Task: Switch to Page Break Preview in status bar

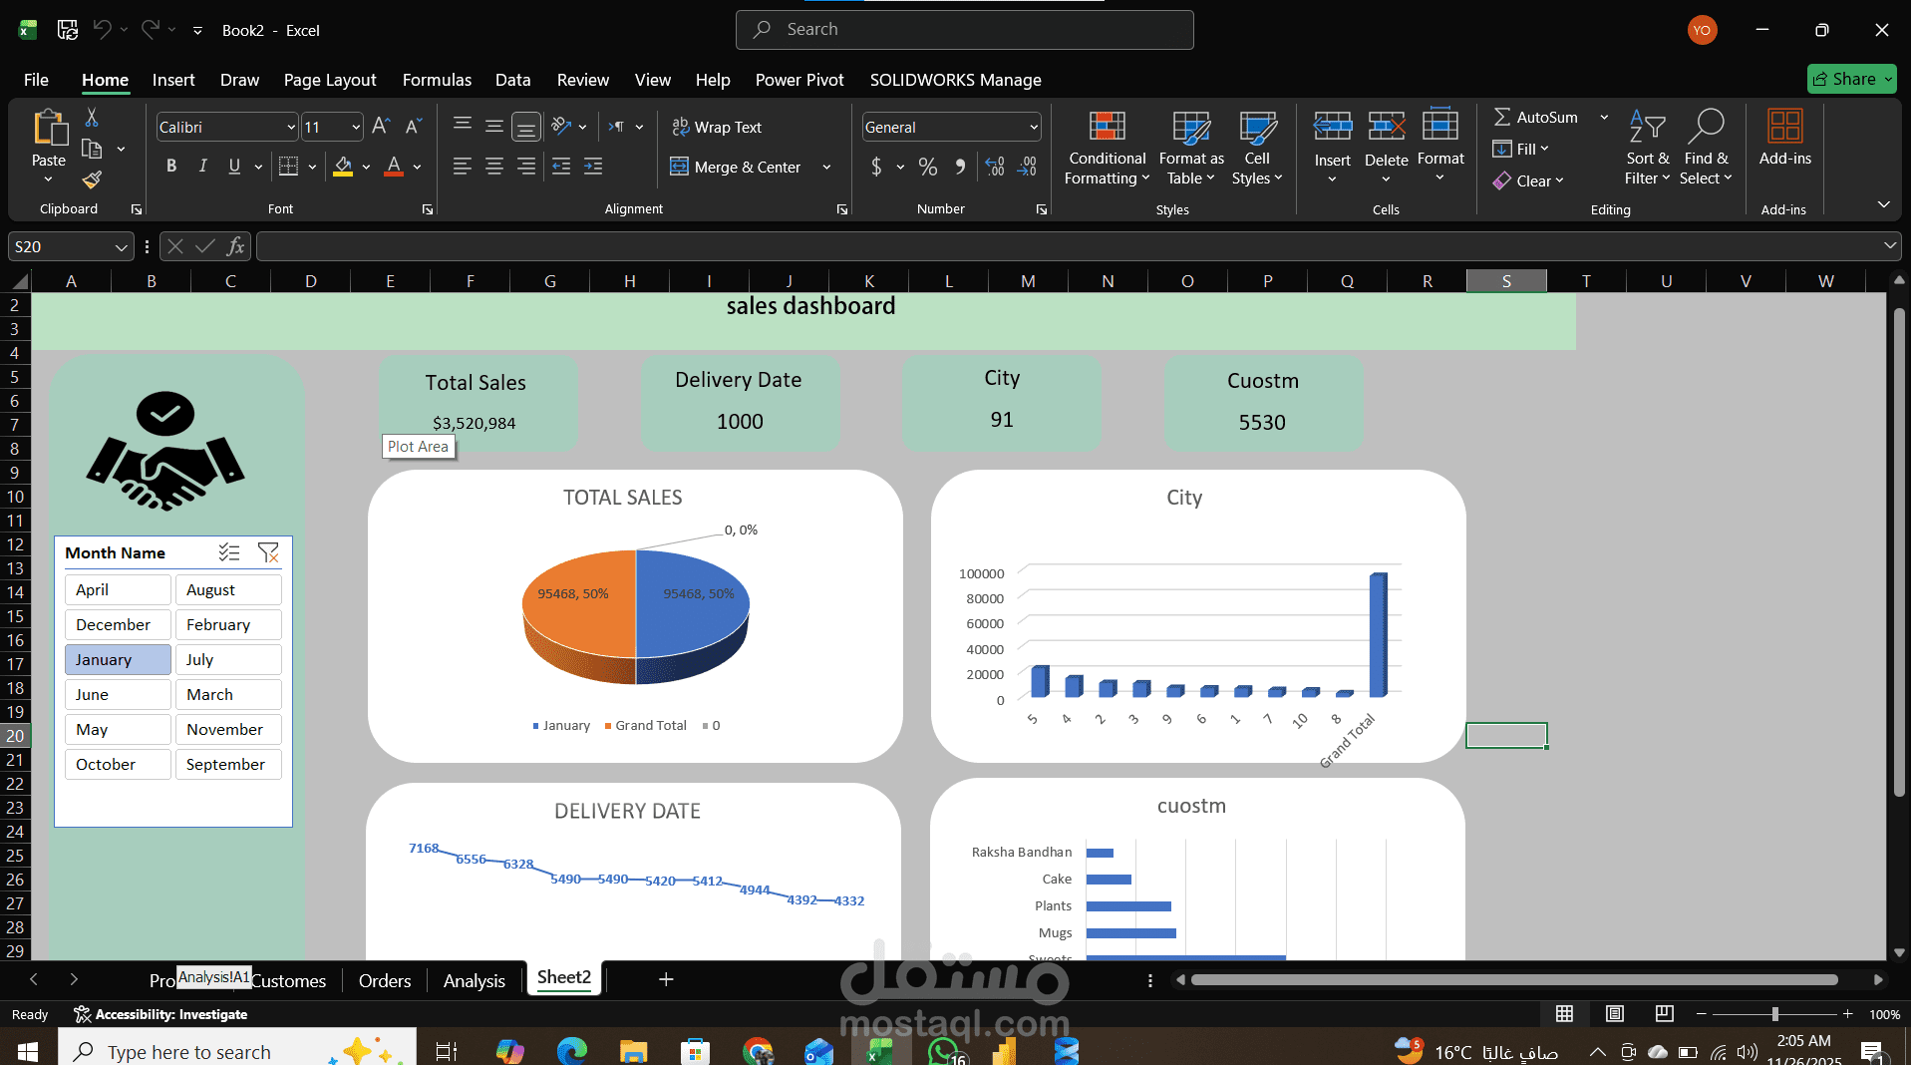Action: (1665, 1014)
